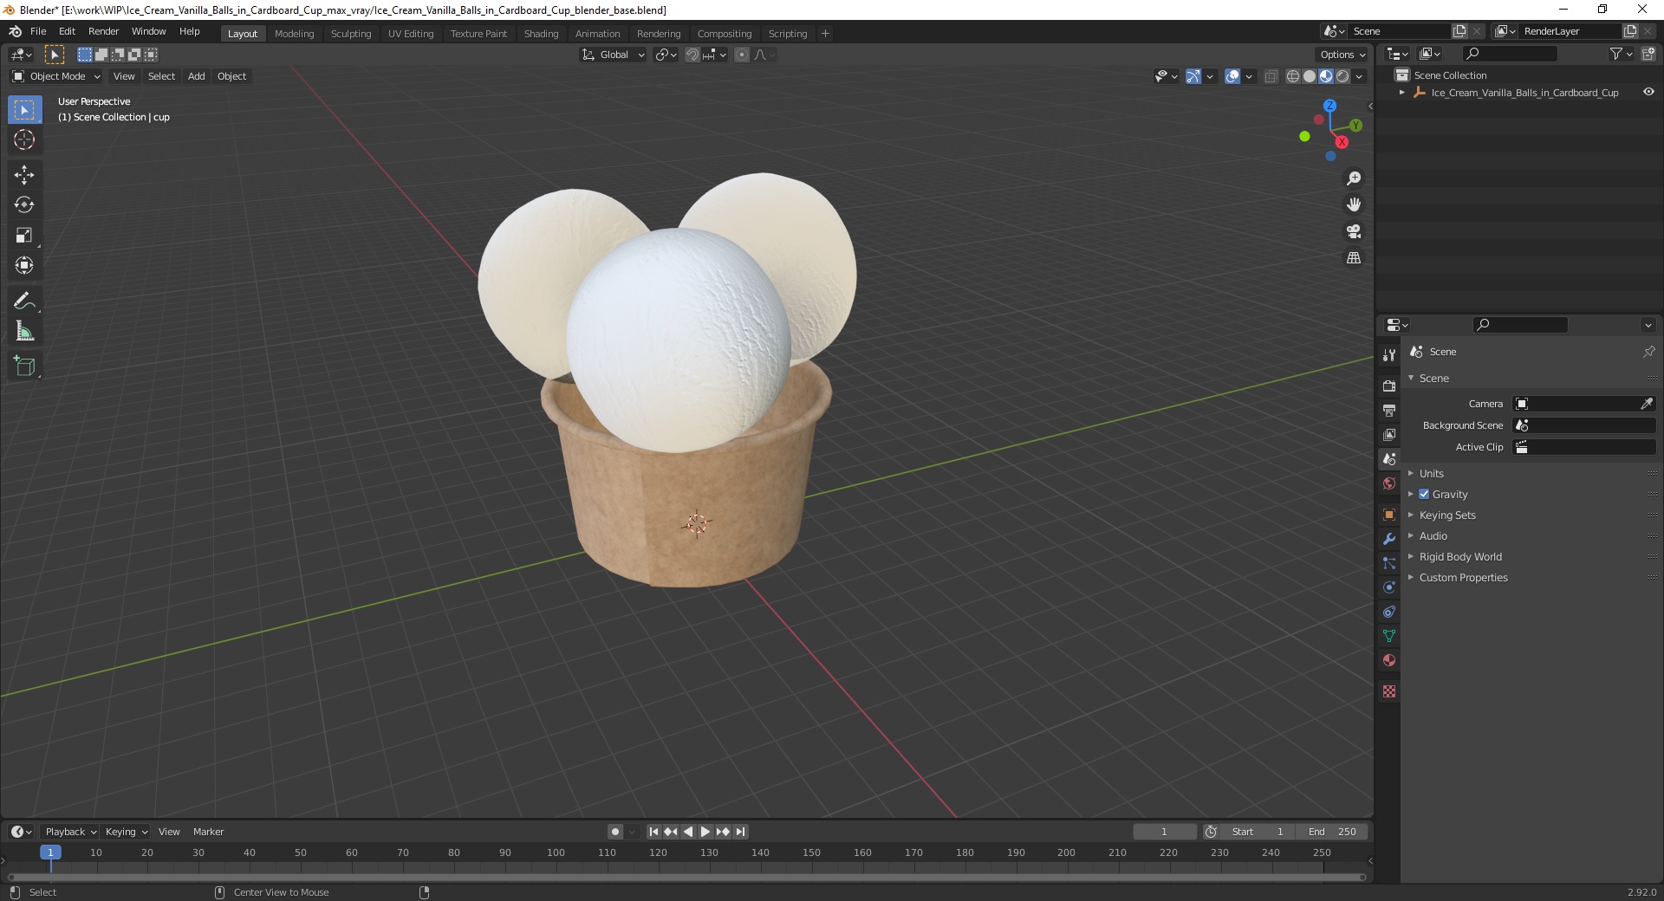Open the Render menu
The image size is (1664, 901).
(103, 31)
